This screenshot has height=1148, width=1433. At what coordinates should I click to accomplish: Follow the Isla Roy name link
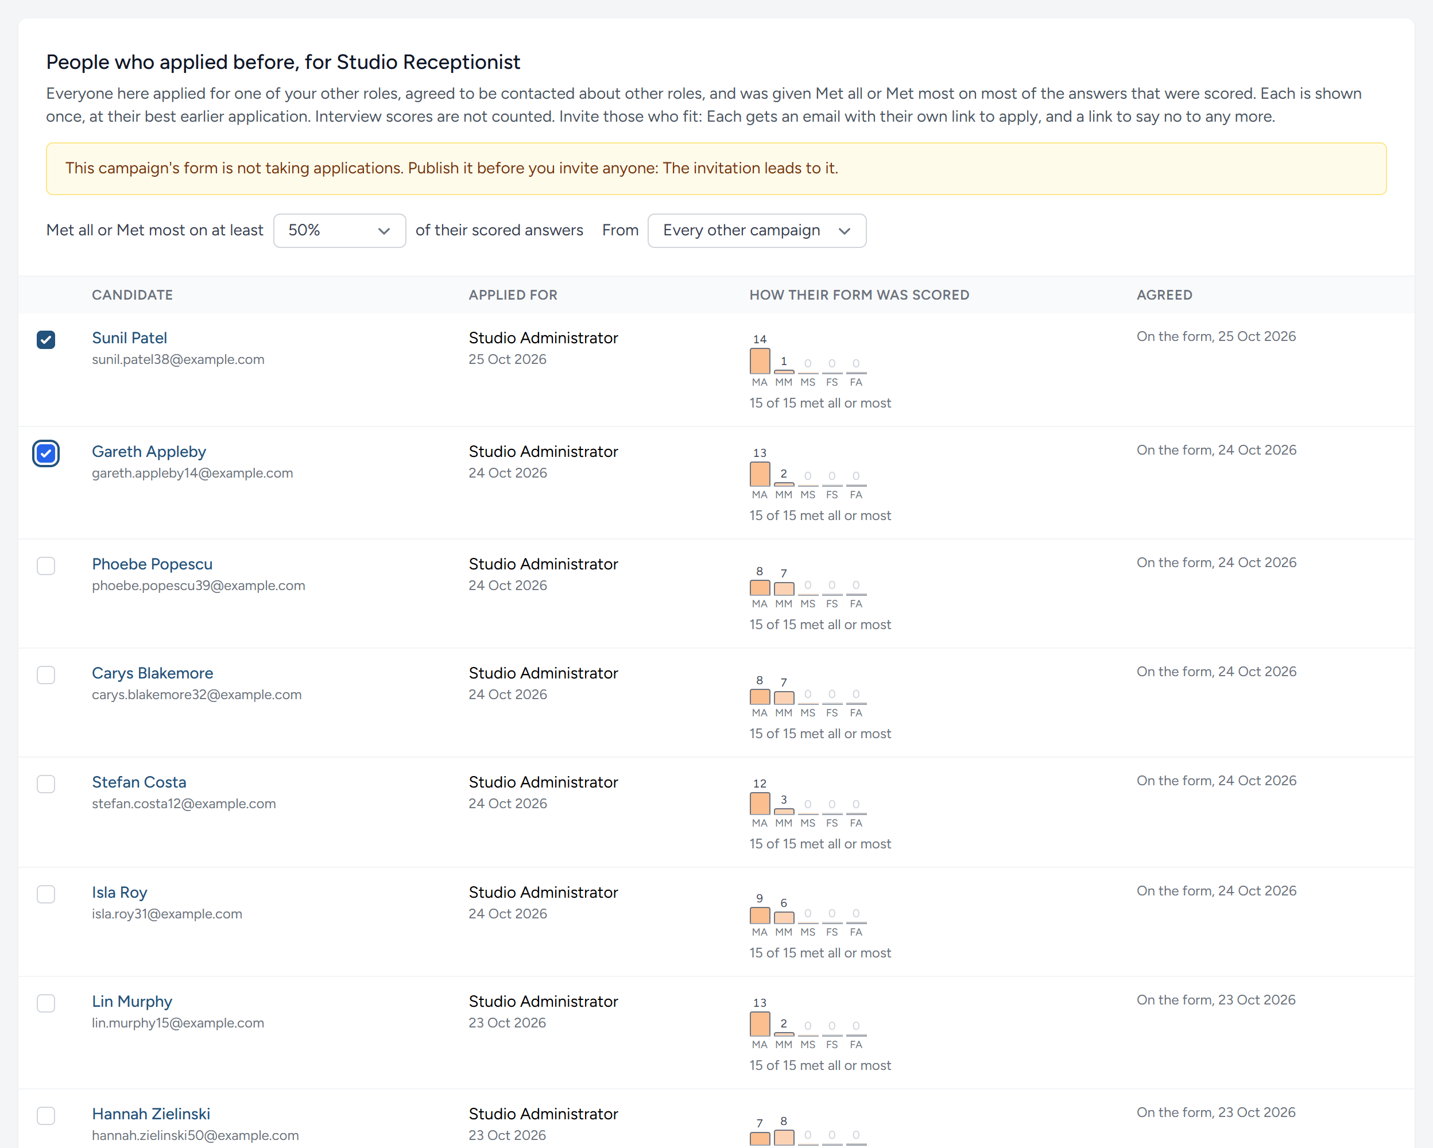pyautogui.click(x=119, y=892)
